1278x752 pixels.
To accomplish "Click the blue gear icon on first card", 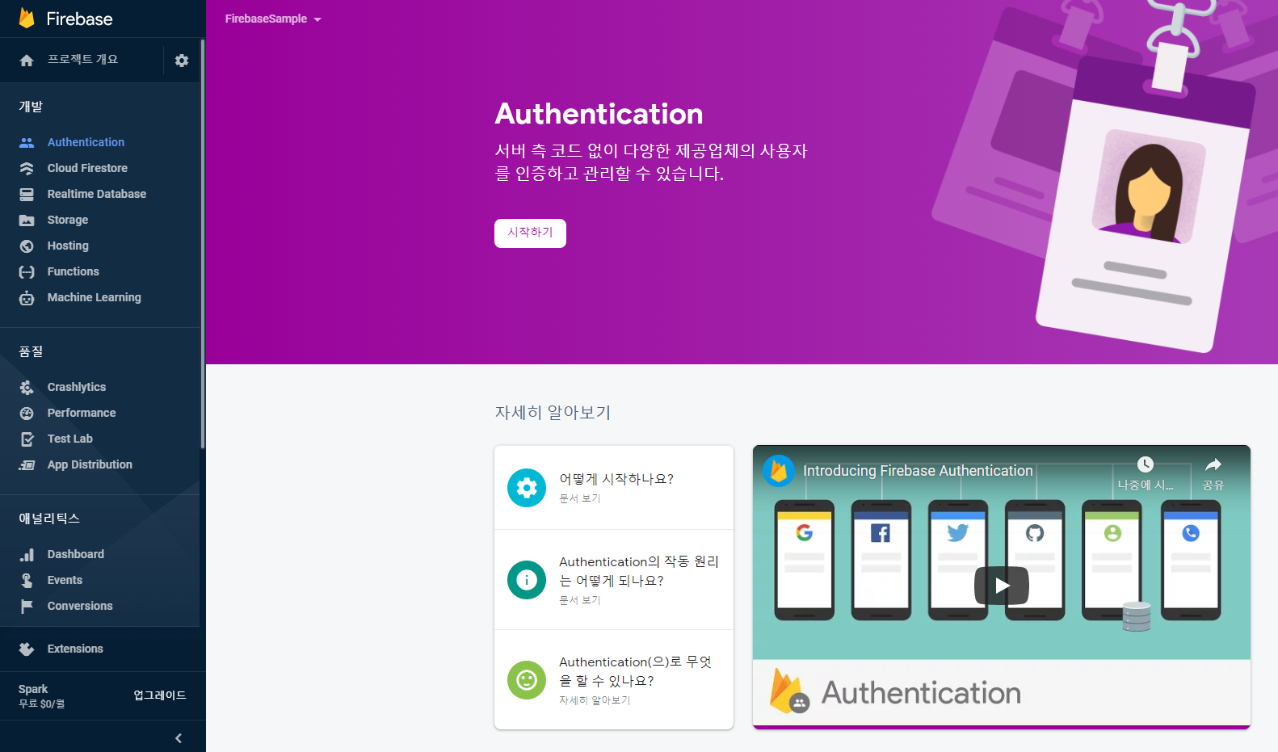I will (527, 488).
